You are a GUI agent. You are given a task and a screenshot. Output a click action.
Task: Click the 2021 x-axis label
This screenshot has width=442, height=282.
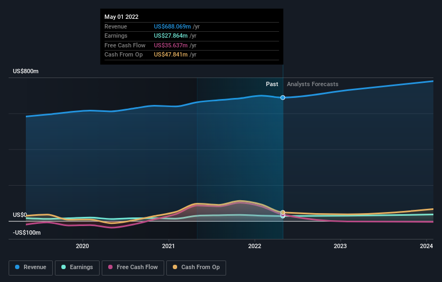[169, 246]
